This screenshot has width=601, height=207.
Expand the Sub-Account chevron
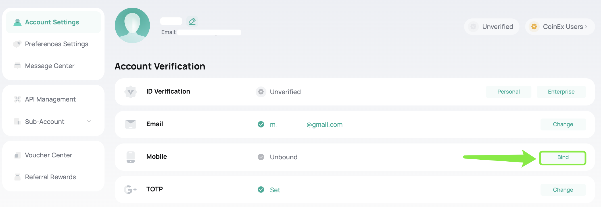[89, 121]
